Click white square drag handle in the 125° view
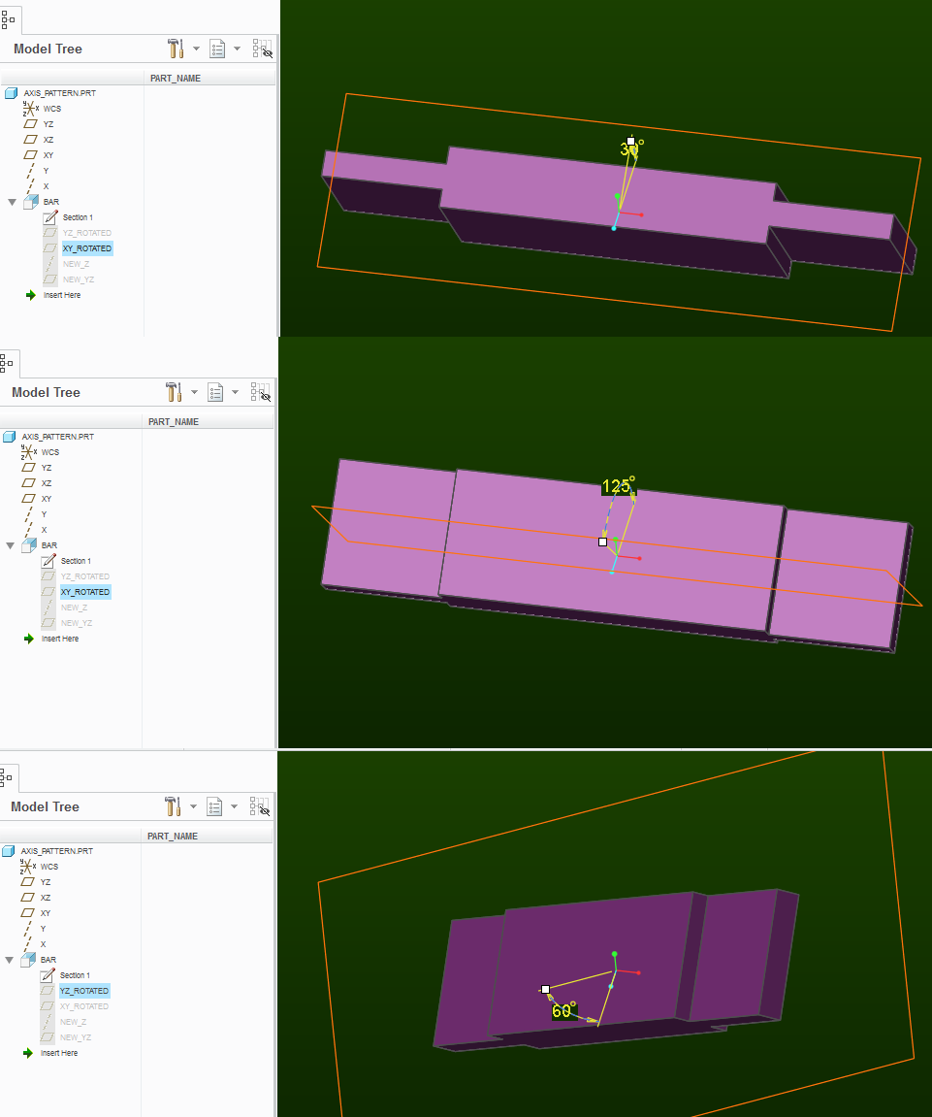Image resolution: width=932 pixels, height=1117 pixels. pos(603,542)
